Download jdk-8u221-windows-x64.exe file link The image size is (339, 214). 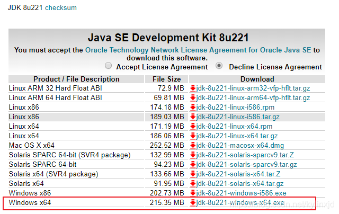[240, 203]
